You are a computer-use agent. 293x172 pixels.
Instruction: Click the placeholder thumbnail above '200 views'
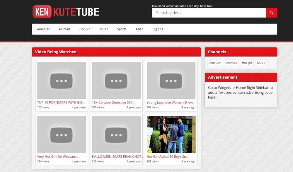pyautogui.click(x=116, y=80)
